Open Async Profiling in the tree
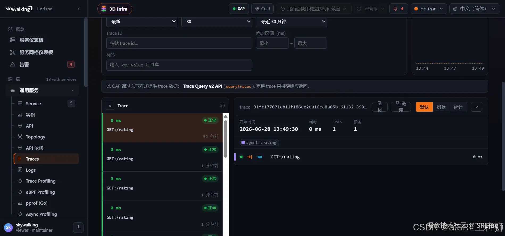This screenshot has width=505, height=236. coord(41,214)
